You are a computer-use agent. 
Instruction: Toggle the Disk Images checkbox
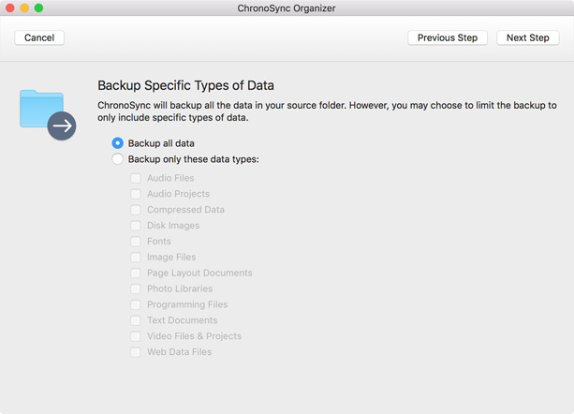136,226
